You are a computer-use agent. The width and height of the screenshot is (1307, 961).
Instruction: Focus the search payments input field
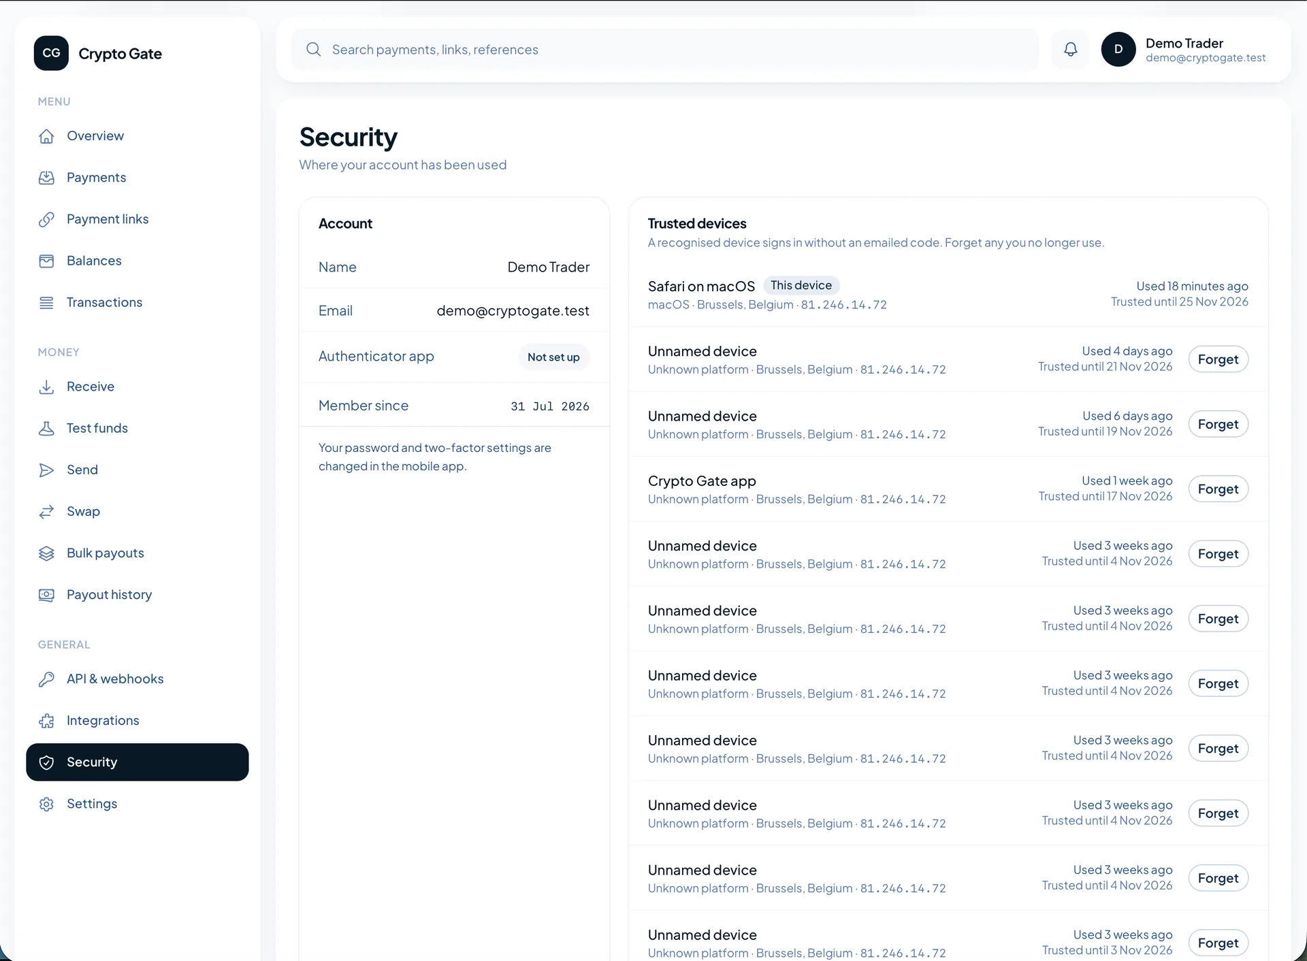(665, 49)
